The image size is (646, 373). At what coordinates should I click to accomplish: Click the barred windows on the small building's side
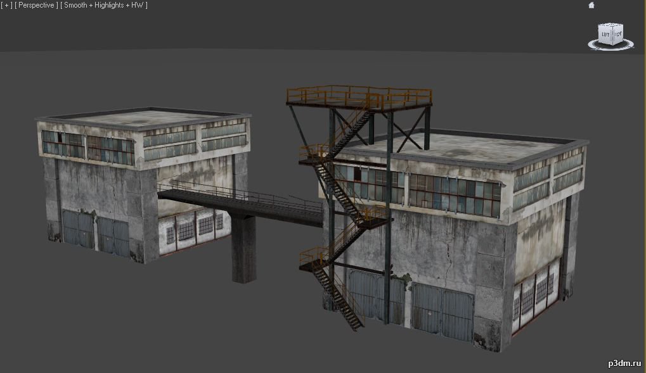coord(193,229)
